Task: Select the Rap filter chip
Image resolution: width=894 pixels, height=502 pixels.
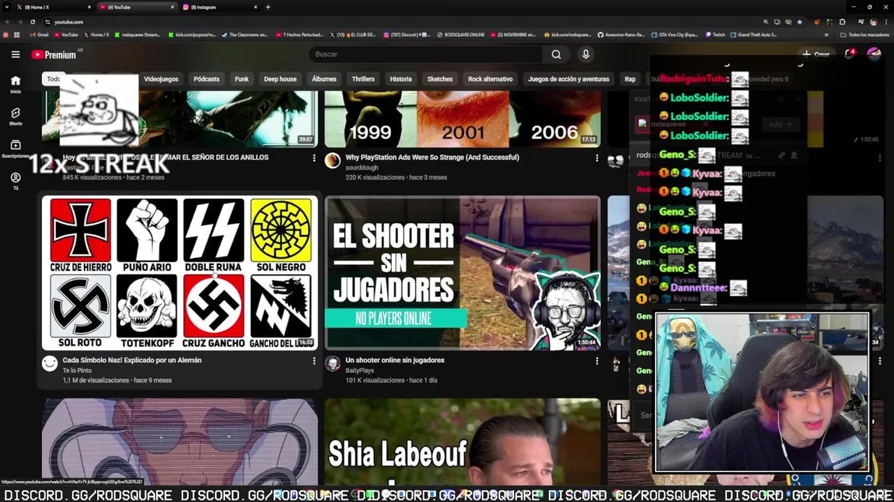Action: [x=630, y=79]
